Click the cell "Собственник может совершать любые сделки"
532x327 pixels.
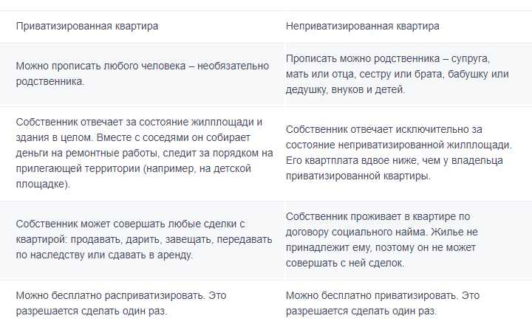point(129,224)
